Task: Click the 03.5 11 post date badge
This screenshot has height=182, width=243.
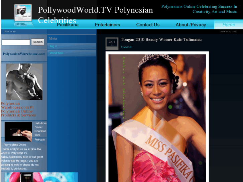Action: click(112, 43)
